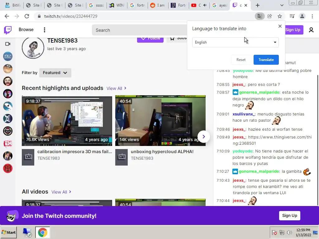
Task: Click the Browse link
Action: (x=26, y=30)
